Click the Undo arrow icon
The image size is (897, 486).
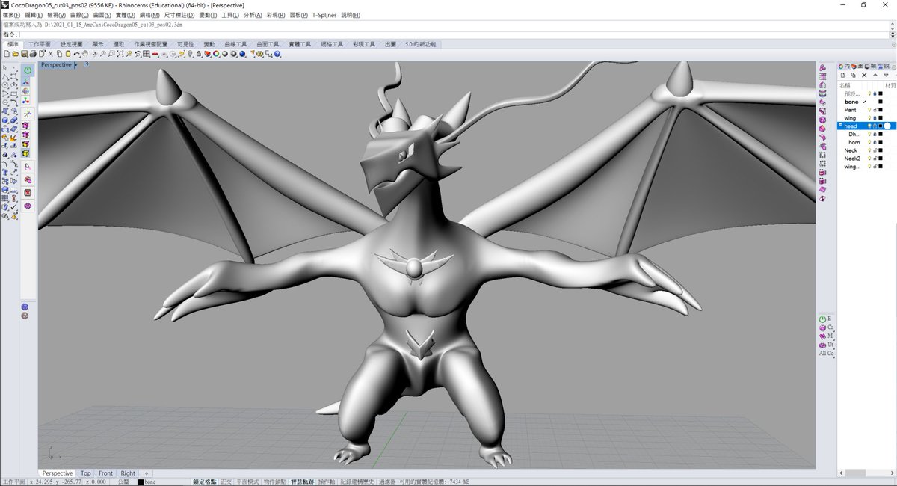pos(76,54)
